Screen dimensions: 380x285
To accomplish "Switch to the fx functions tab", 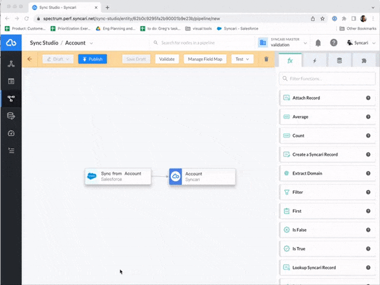I will (x=290, y=61).
